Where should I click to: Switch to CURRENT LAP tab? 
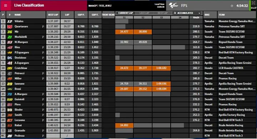point(126,13)
